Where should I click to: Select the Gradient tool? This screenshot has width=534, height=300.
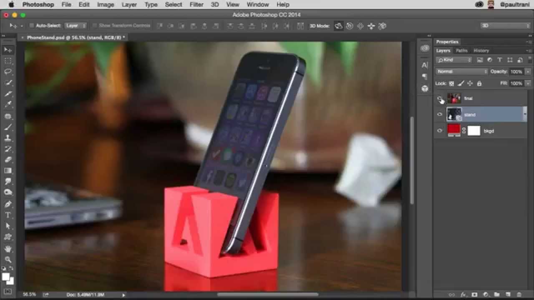pos(8,170)
